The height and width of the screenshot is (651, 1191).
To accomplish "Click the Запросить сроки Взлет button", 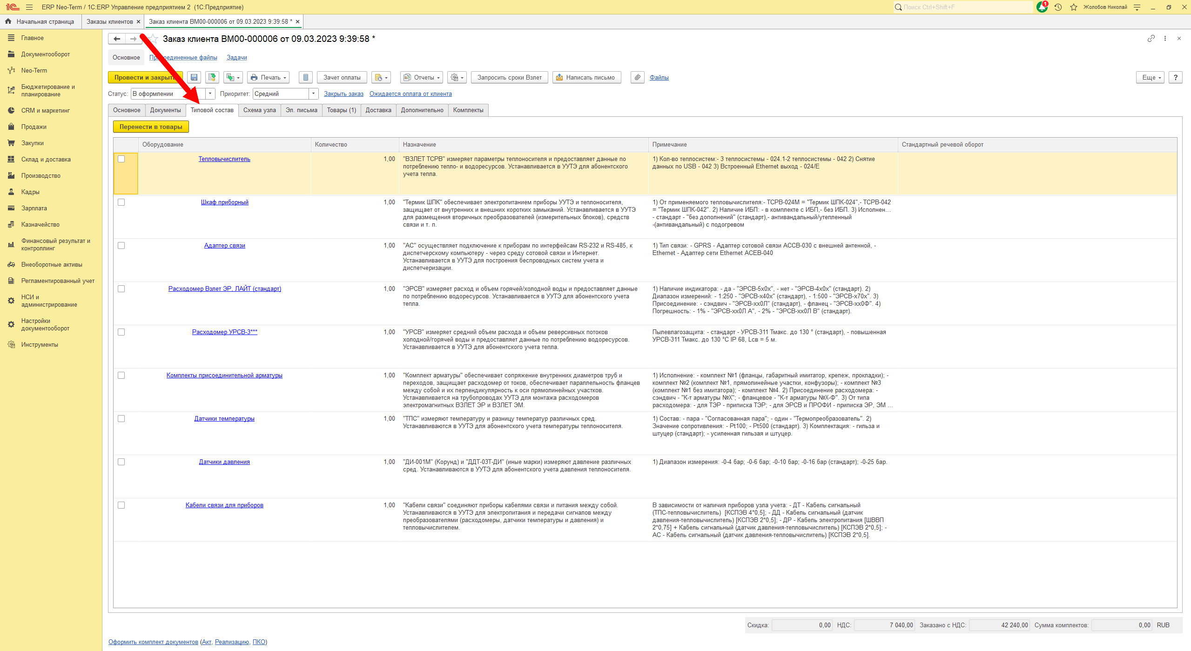I will click(510, 78).
